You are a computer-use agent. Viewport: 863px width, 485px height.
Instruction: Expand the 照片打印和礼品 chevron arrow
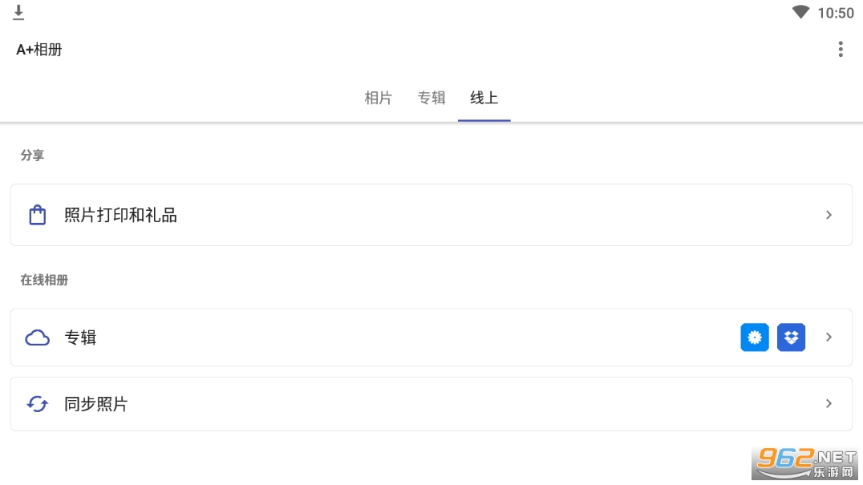pos(829,215)
